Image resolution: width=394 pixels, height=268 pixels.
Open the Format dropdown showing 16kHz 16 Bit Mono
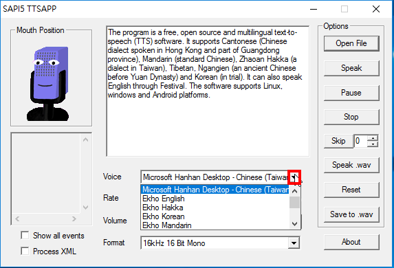coord(294,243)
